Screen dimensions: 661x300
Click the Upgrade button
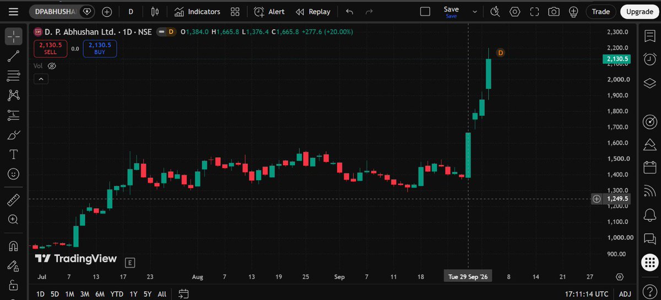pyautogui.click(x=640, y=12)
